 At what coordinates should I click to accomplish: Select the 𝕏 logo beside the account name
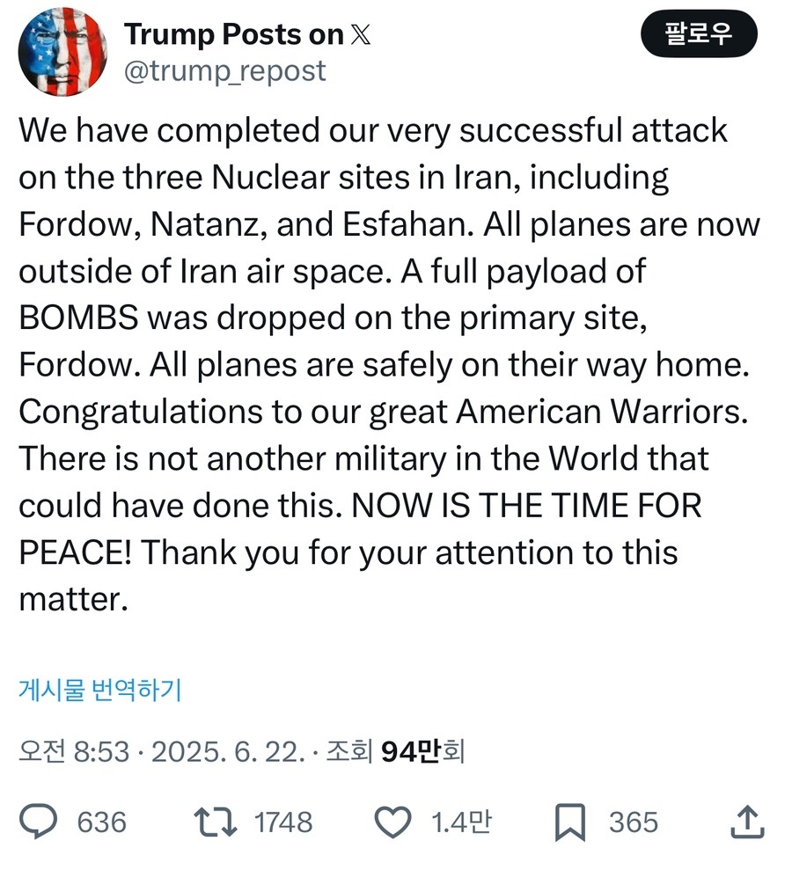tap(361, 35)
